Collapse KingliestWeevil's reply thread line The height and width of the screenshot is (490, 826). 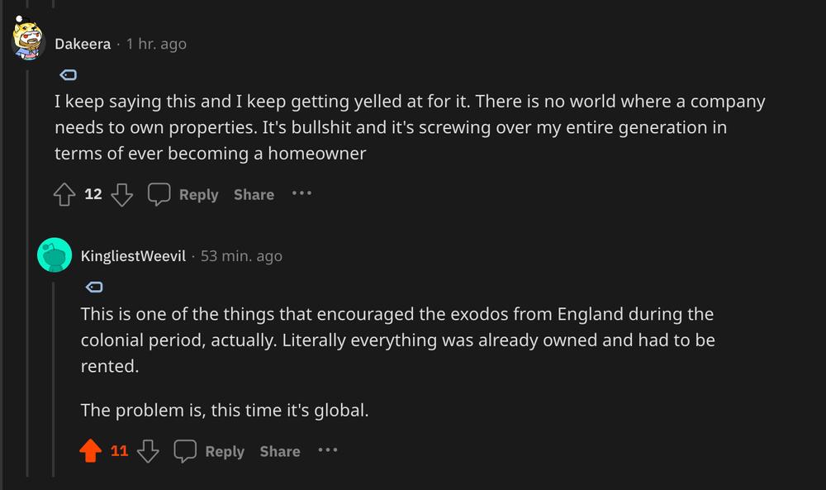tap(53, 379)
